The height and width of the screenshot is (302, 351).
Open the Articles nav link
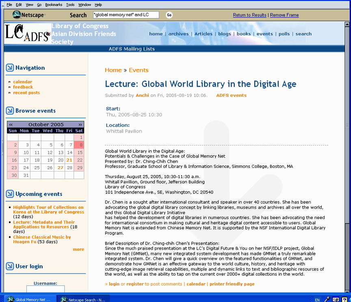[x=203, y=34]
